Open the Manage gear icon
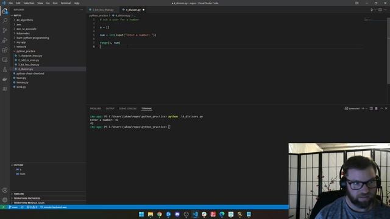This screenshot has height=219, width=390. 5,200
